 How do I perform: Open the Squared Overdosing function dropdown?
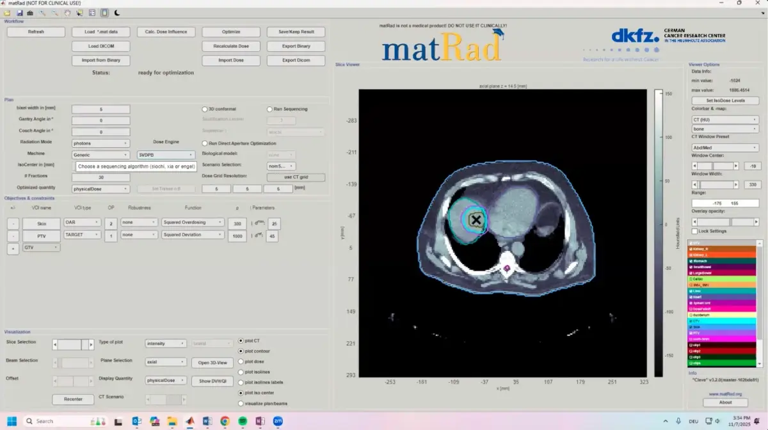coord(191,223)
